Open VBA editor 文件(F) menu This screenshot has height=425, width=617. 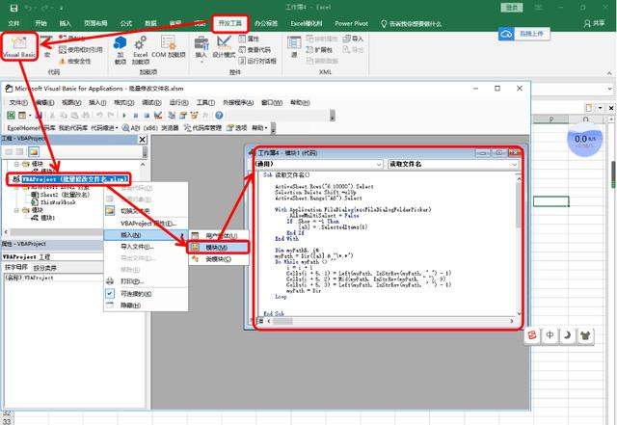tap(18, 102)
